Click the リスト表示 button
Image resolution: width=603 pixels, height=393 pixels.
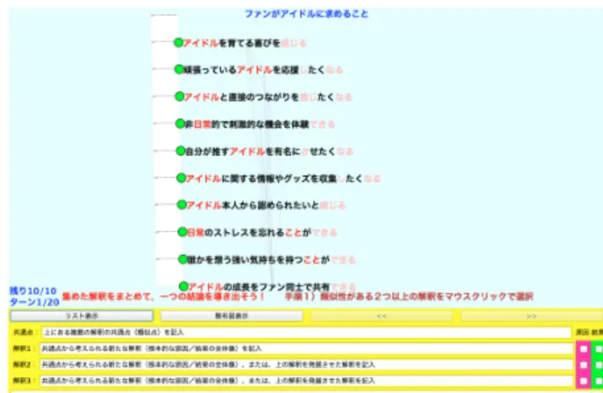82,317
